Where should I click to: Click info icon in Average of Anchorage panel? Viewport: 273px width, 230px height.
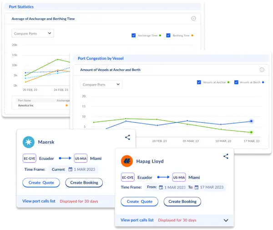point(193,19)
